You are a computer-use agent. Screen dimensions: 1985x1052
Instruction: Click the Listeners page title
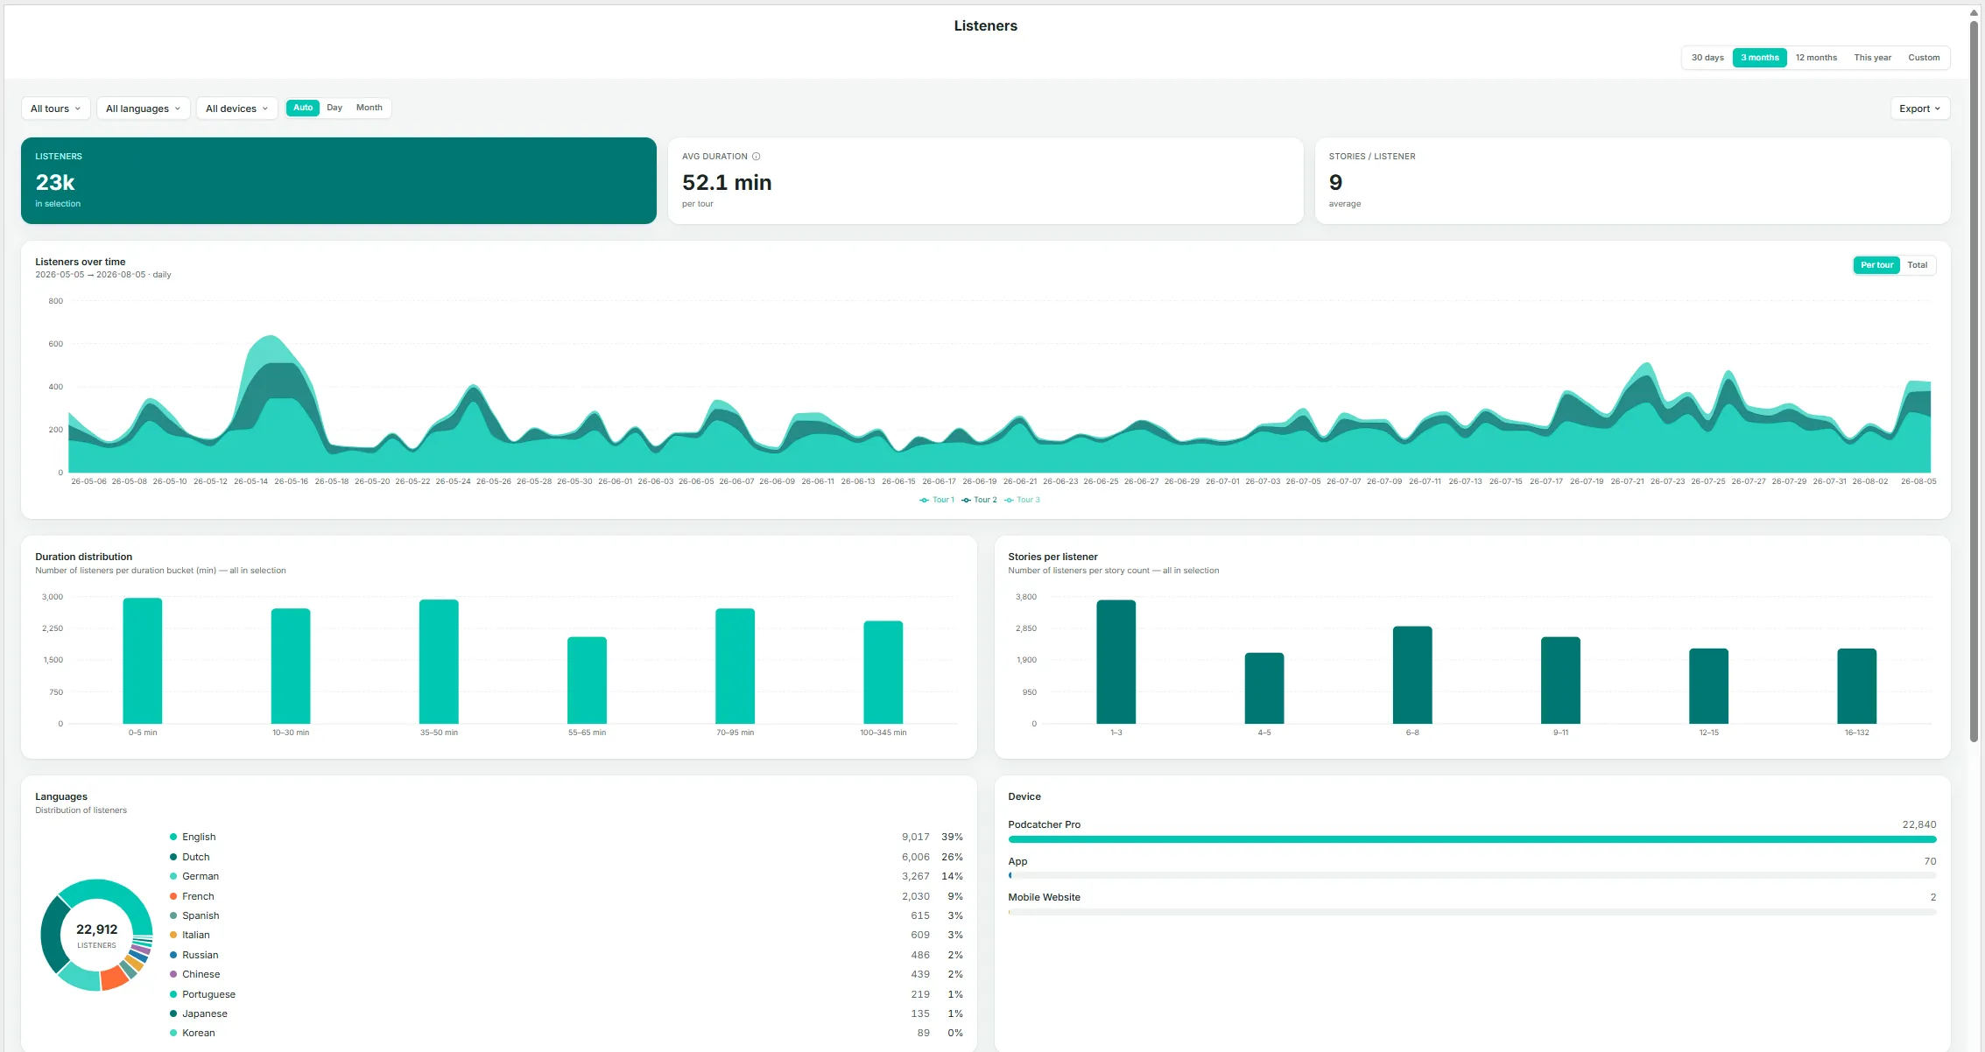985,26
